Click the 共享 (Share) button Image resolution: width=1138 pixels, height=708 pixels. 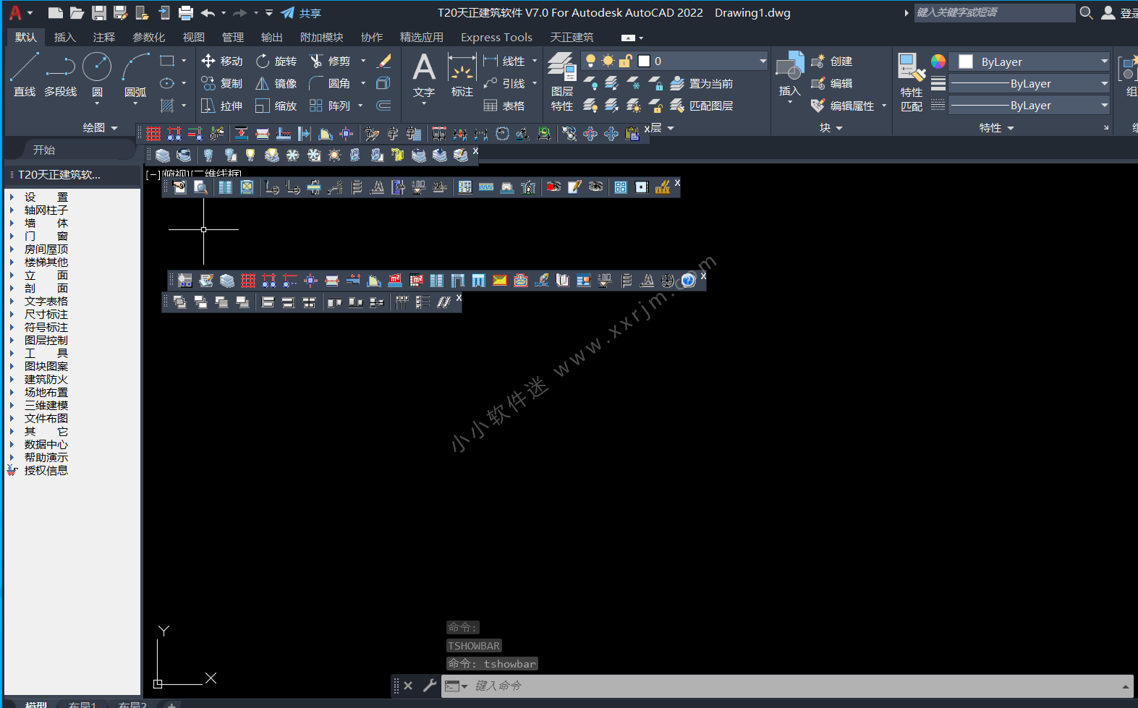pos(302,13)
